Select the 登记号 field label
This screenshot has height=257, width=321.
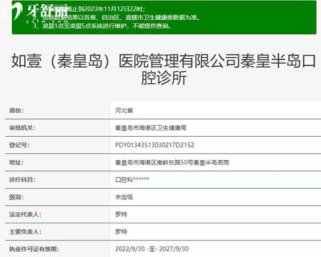pos(19,145)
